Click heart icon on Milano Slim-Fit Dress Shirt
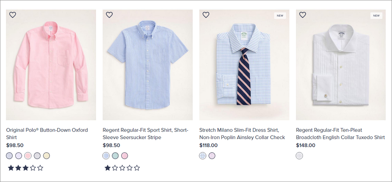The width and height of the screenshot is (392, 182). (x=206, y=15)
